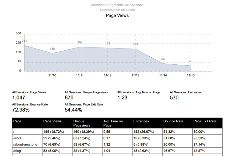Click the 11/13 data point labeled 183
228x156 pixels.
pos(135,49)
